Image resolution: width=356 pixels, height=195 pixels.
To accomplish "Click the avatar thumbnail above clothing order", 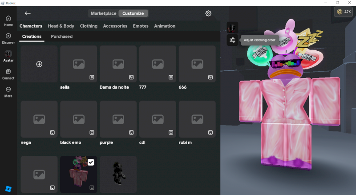I will [232, 28].
